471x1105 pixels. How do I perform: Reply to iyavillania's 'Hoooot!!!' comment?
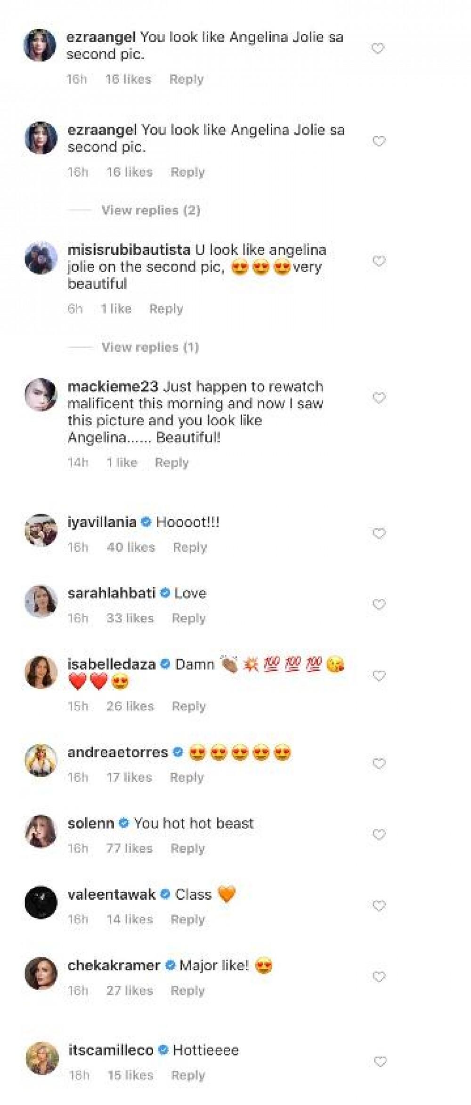coord(190,547)
